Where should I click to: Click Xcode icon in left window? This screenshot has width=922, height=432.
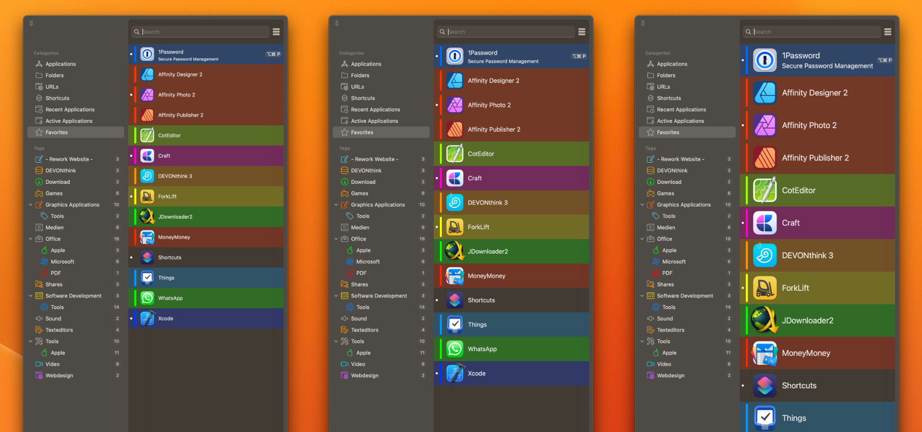[x=147, y=318]
